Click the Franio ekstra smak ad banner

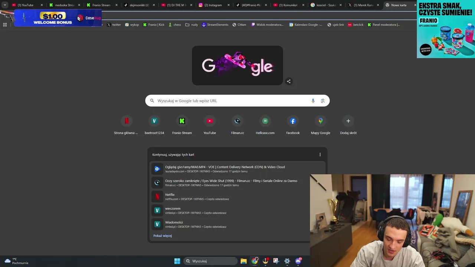(x=446, y=29)
